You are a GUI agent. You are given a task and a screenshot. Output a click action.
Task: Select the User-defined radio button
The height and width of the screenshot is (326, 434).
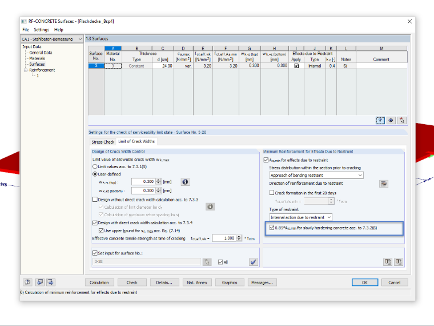[x=95, y=174]
